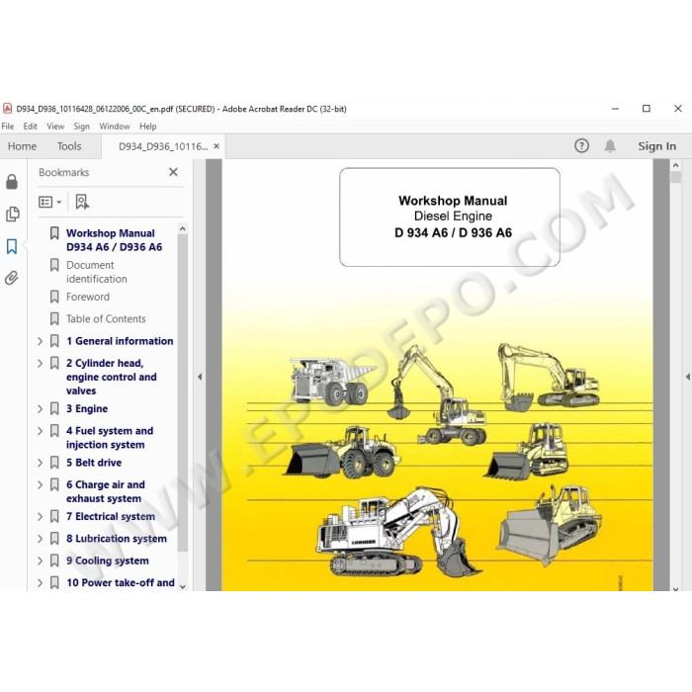
Task: Expand the right tools pane arrow
Action: pos(688,377)
